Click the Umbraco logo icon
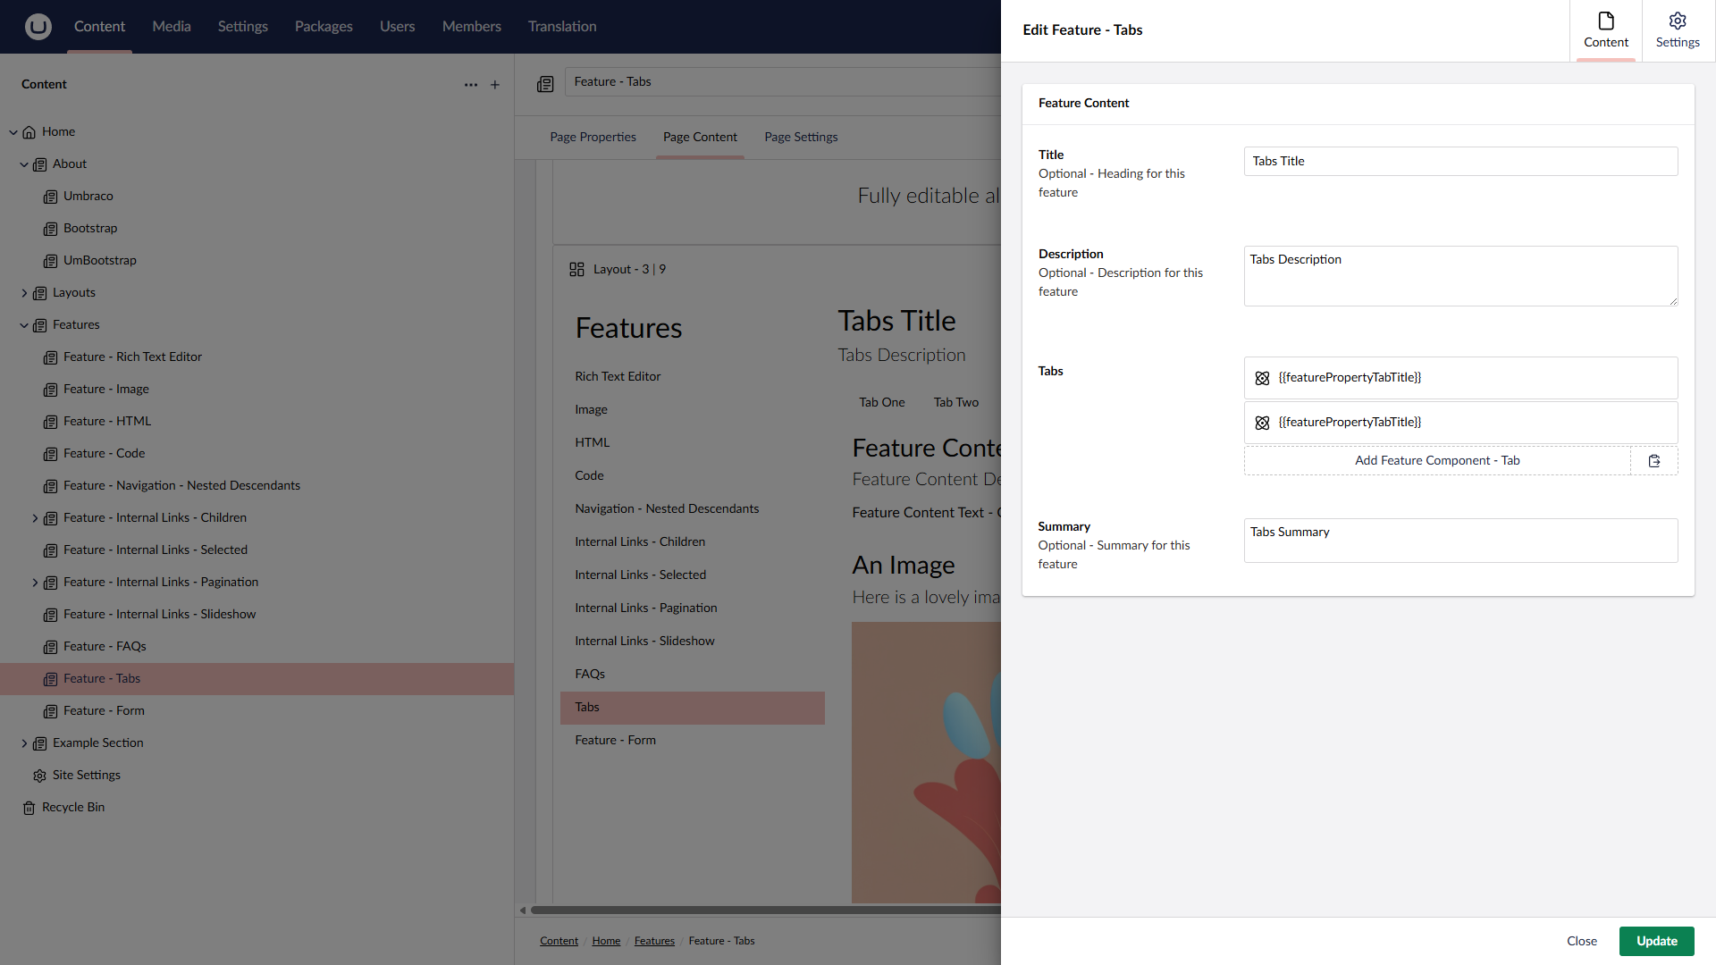1716x965 pixels. coord(38,27)
